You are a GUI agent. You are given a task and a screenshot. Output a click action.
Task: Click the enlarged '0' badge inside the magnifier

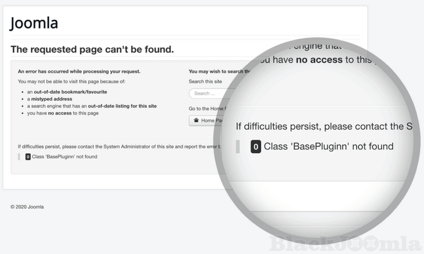[x=255, y=146]
